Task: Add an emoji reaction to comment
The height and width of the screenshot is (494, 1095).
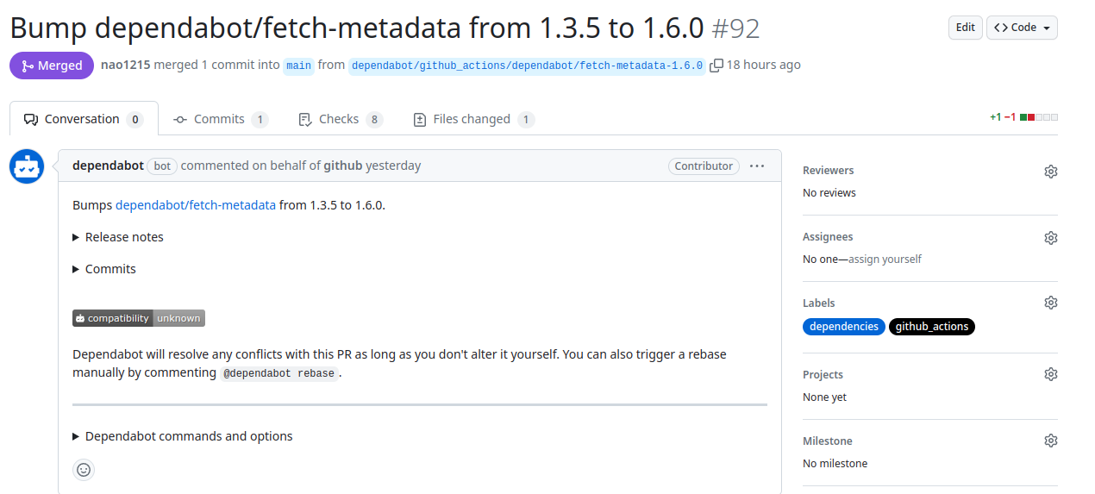Action: (x=84, y=470)
